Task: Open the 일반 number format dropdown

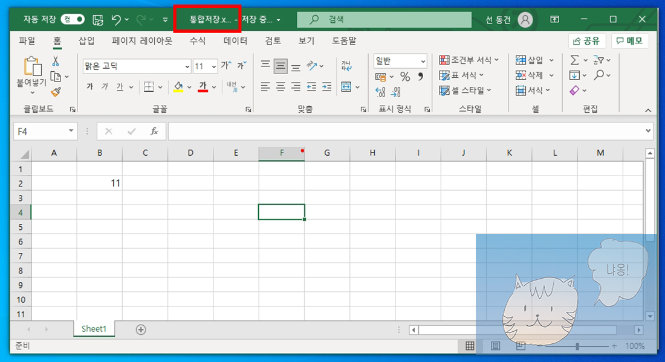Action: tap(423, 62)
